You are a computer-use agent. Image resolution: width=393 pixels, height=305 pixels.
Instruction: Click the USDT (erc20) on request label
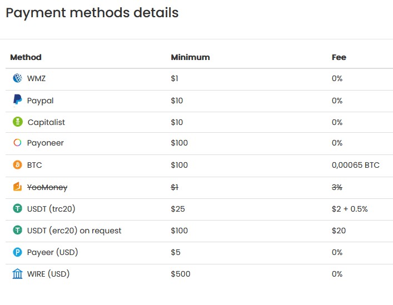point(74,231)
